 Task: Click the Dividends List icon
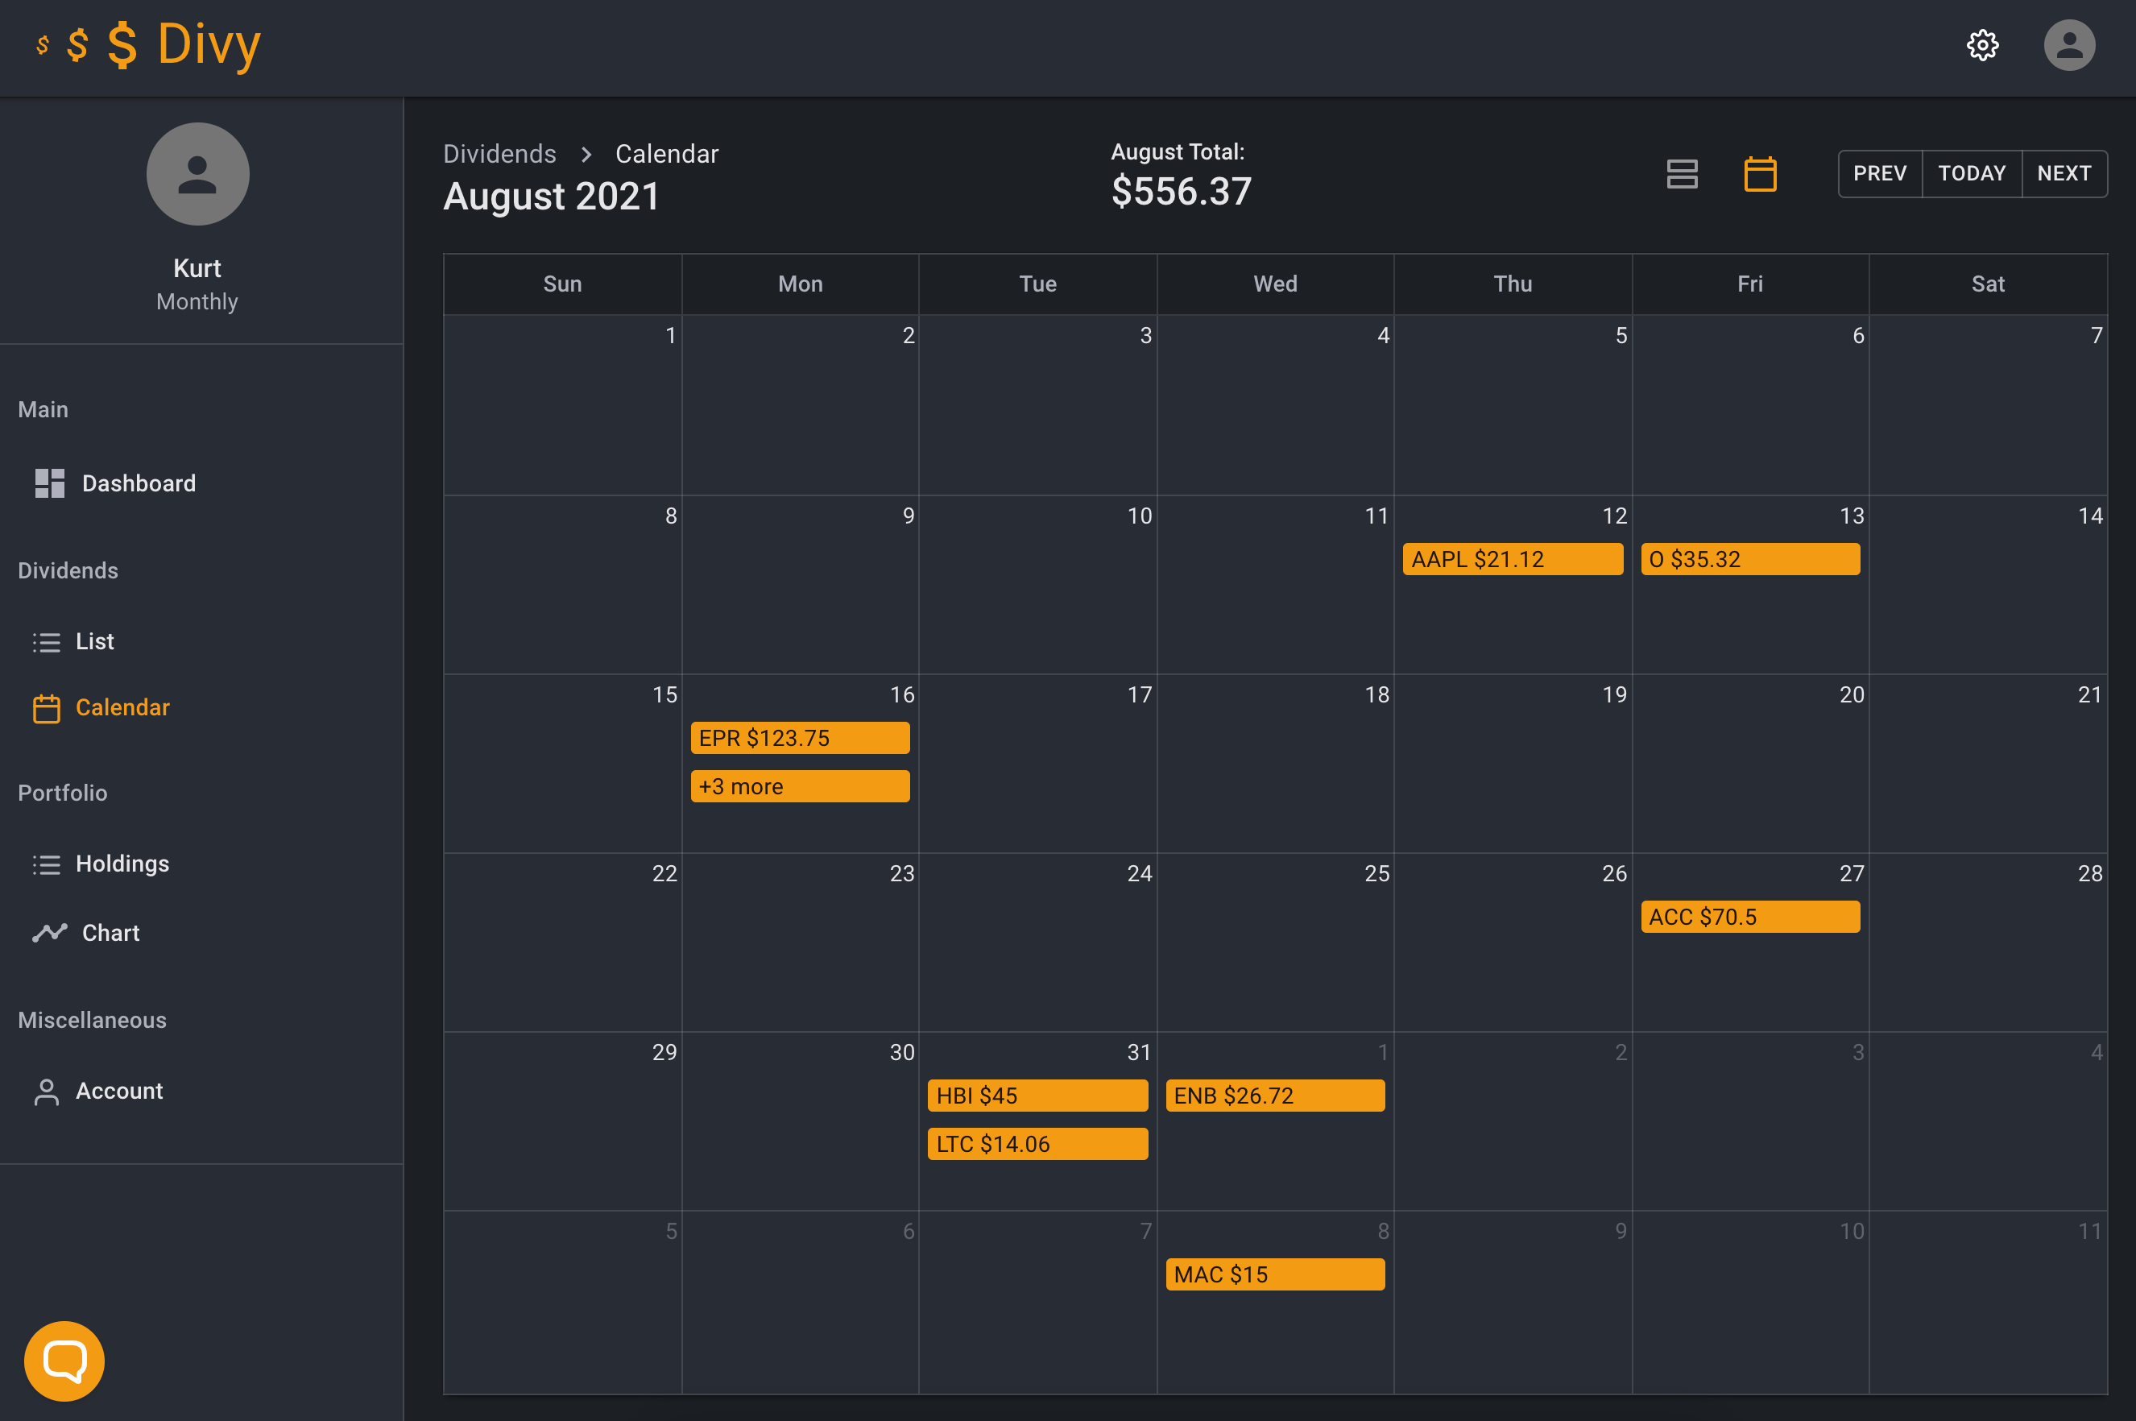coord(47,641)
